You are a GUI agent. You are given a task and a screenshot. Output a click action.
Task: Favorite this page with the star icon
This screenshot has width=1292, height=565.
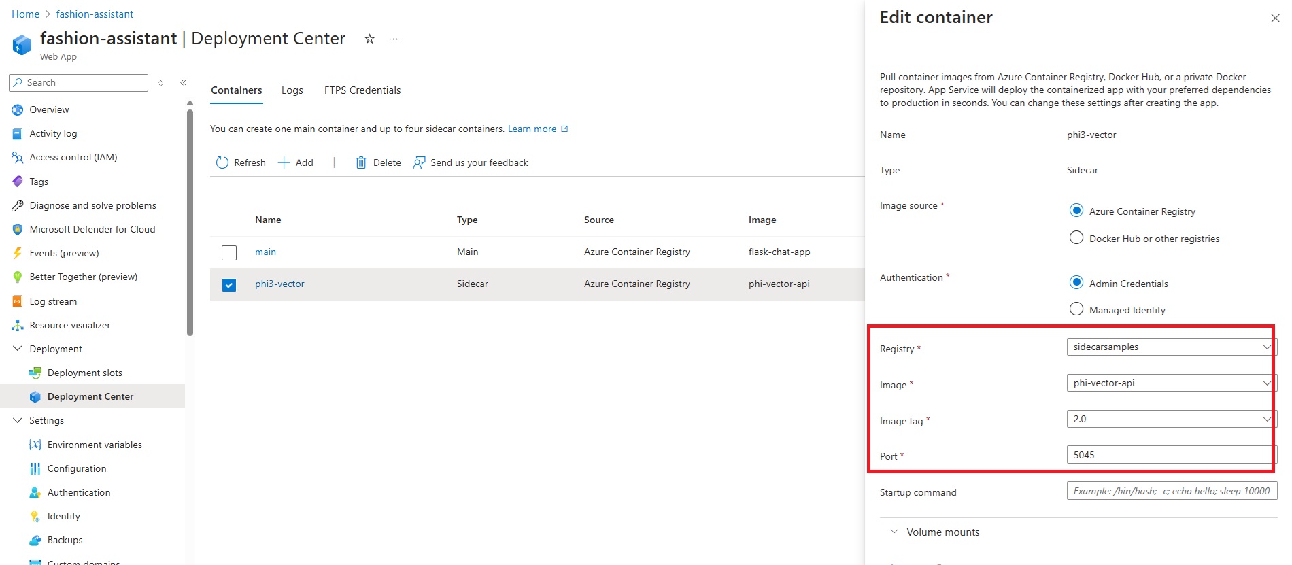(369, 39)
